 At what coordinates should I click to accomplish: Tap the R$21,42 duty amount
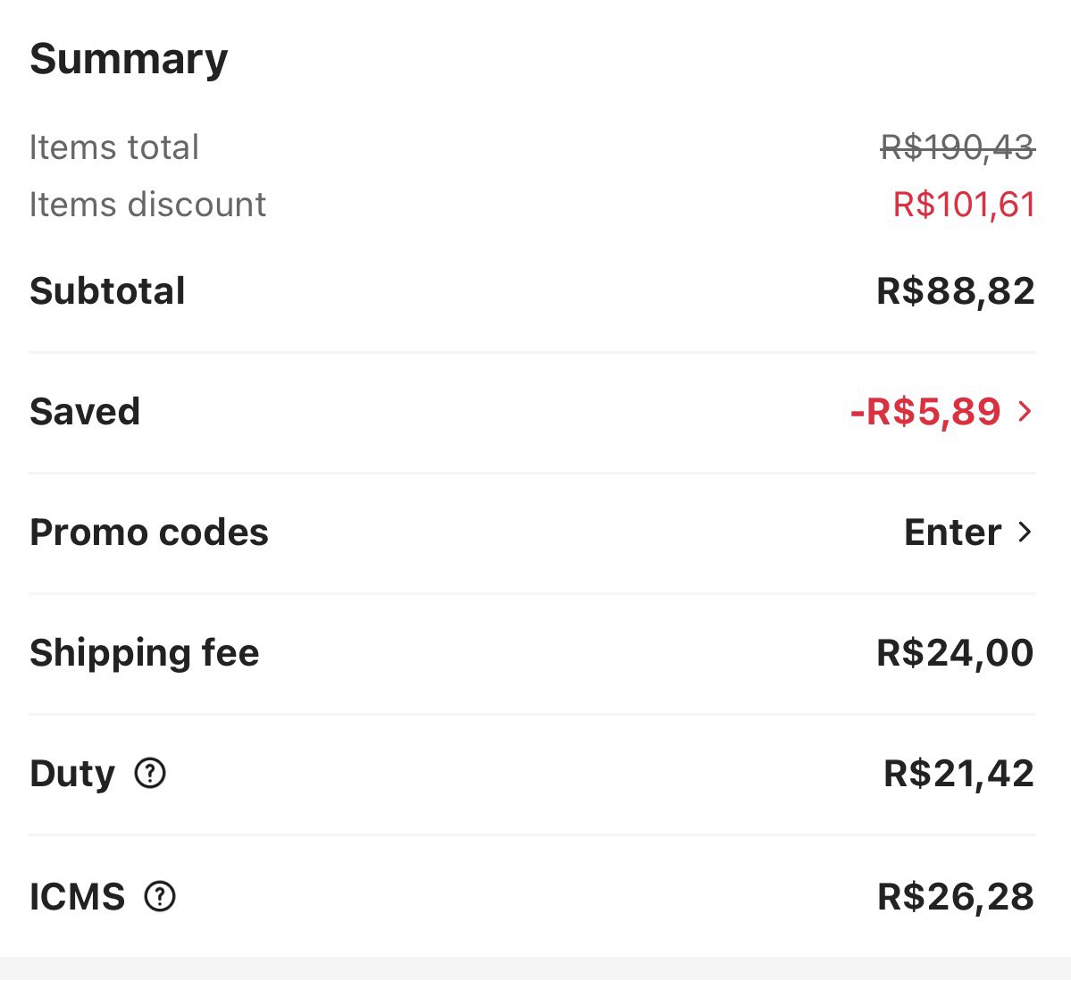[958, 774]
